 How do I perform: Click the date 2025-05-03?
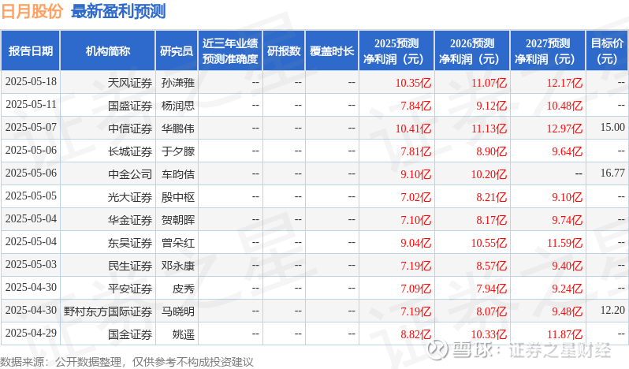coord(31,265)
